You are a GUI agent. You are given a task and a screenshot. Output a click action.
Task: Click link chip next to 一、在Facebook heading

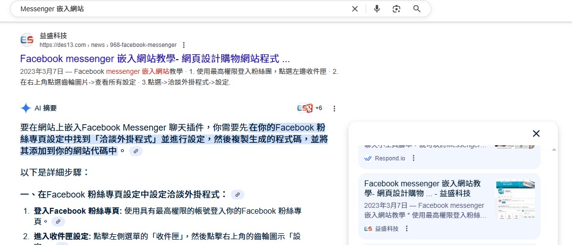238,195
